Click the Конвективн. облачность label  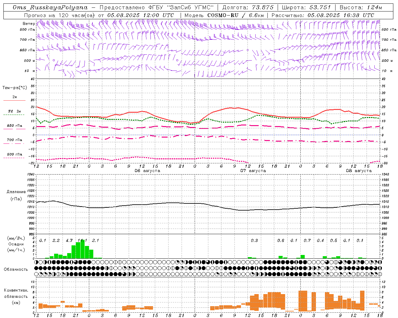[16, 293]
